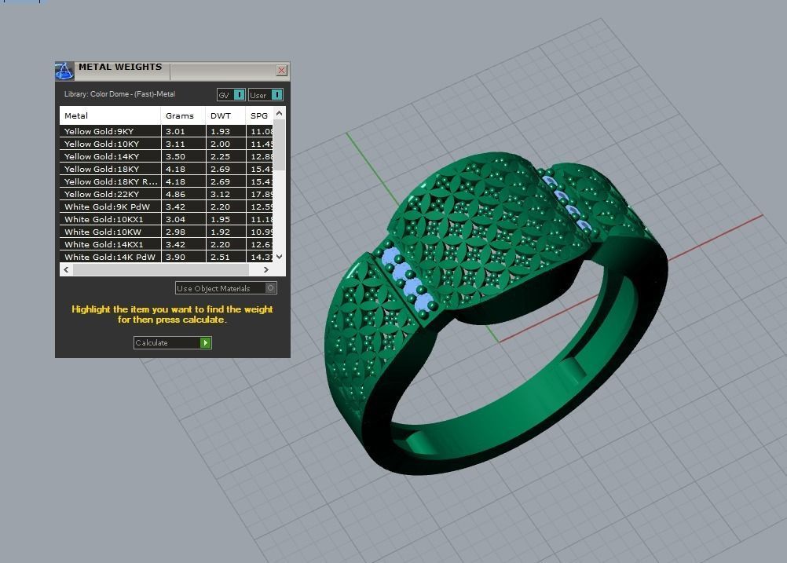Click the Metal Weights panel logo icon
Screen dimensions: 787x563
pyautogui.click(x=64, y=71)
